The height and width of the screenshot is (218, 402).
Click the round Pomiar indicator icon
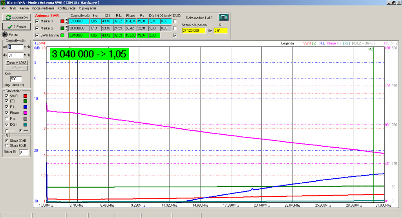tap(5, 34)
